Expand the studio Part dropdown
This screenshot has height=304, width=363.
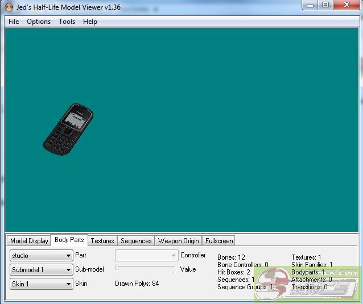42,256
